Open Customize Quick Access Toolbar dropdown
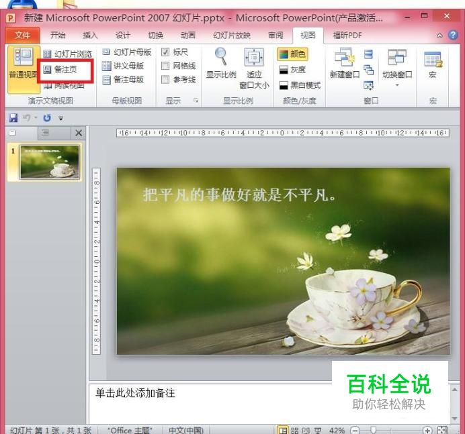This screenshot has width=465, height=434. [x=60, y=119]
